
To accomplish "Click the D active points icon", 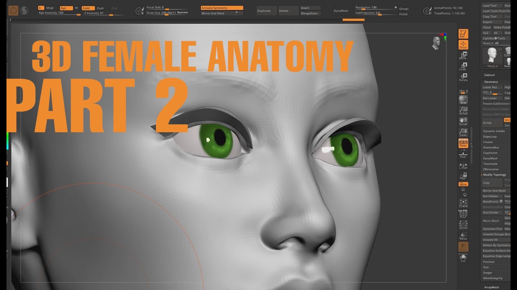I will click(x=427, y=11).
